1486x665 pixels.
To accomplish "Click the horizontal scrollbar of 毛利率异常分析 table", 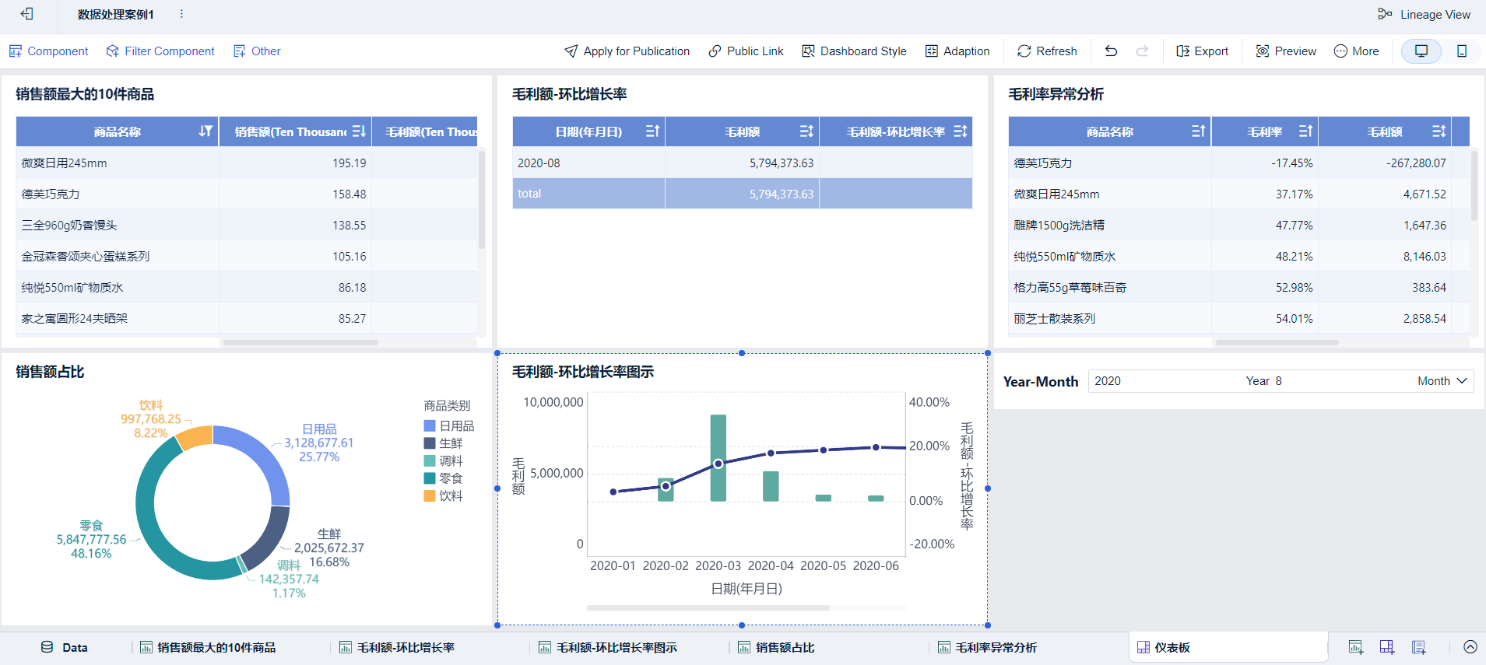I will (1277, 342).
